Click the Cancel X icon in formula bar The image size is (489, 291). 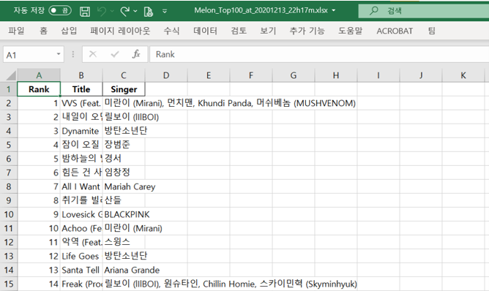(x=93, y=54)
